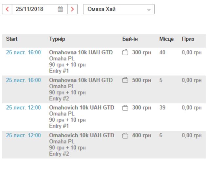The width and height of the screenshot is (208, 170).
Task: Sort by the Start column header
Action: click(12, 39)
